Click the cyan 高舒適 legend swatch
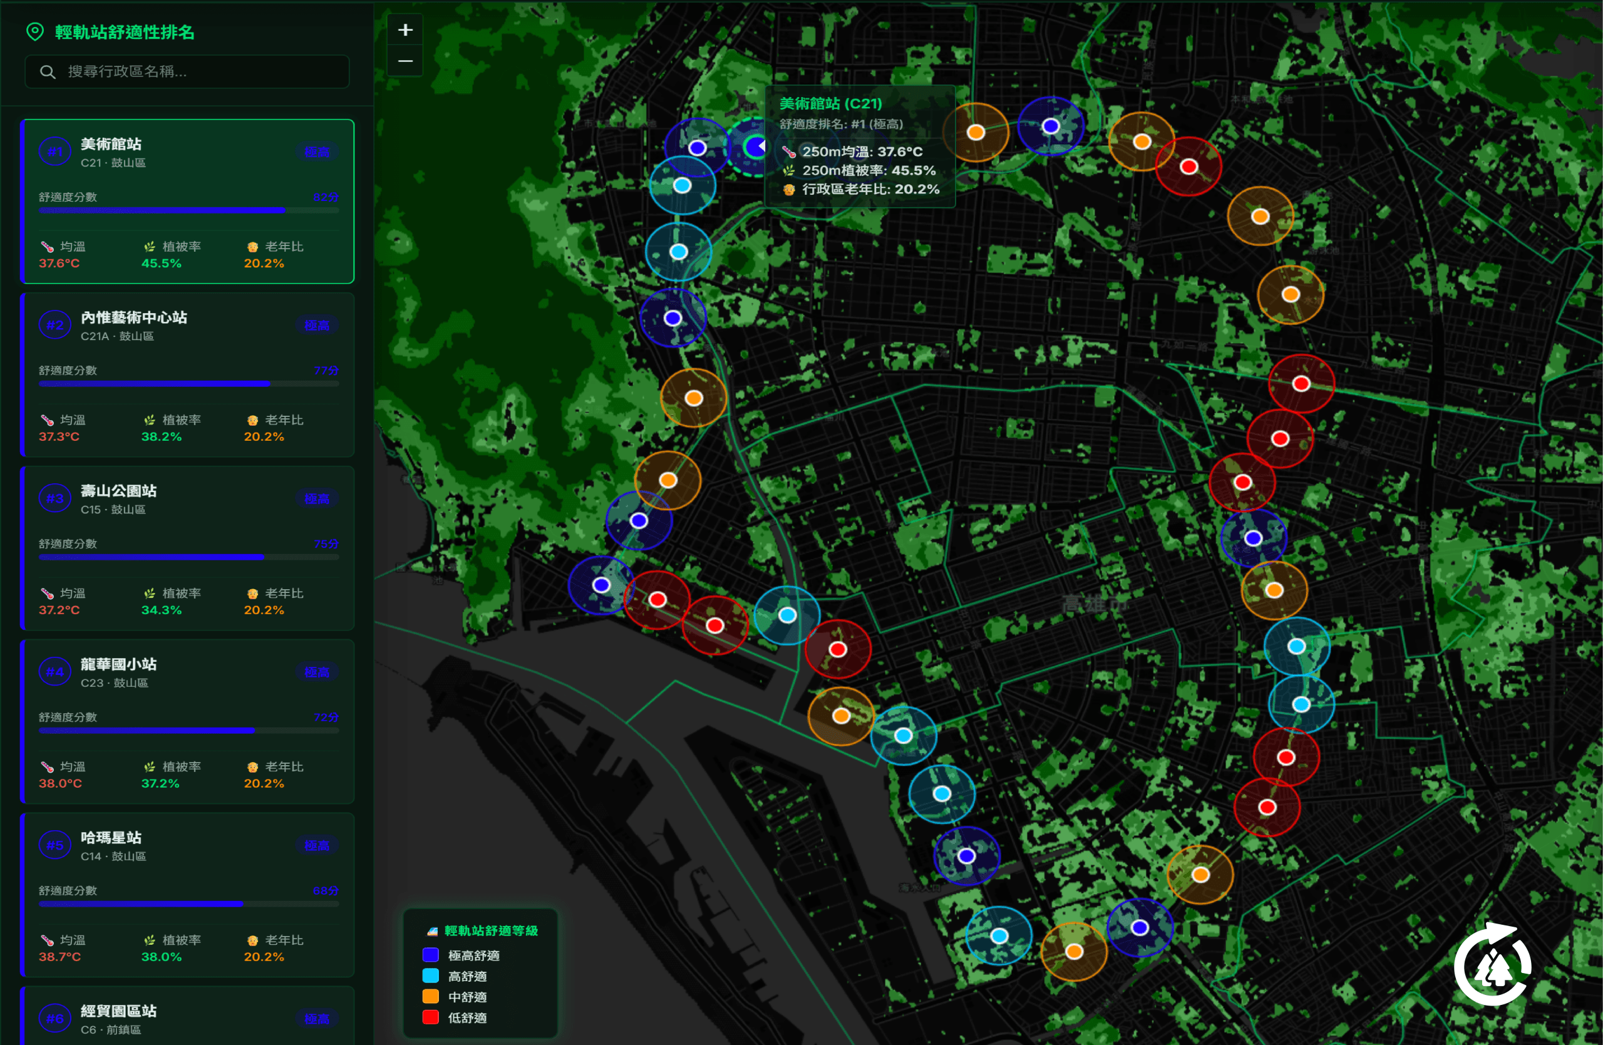This screenshot has height=1045, width=1603. point(430,976)
